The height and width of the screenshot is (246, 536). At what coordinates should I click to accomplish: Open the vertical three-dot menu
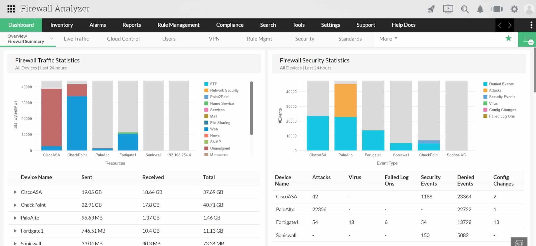pyautogui.click(x=531, y=25)
